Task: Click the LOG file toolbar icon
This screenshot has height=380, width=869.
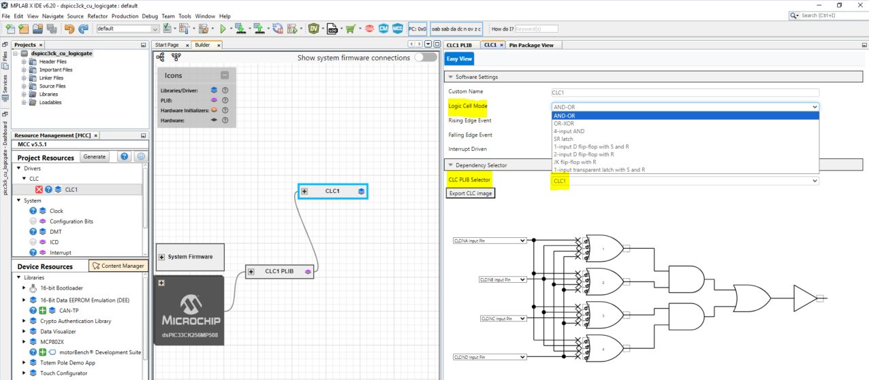Action: point(332,29)
